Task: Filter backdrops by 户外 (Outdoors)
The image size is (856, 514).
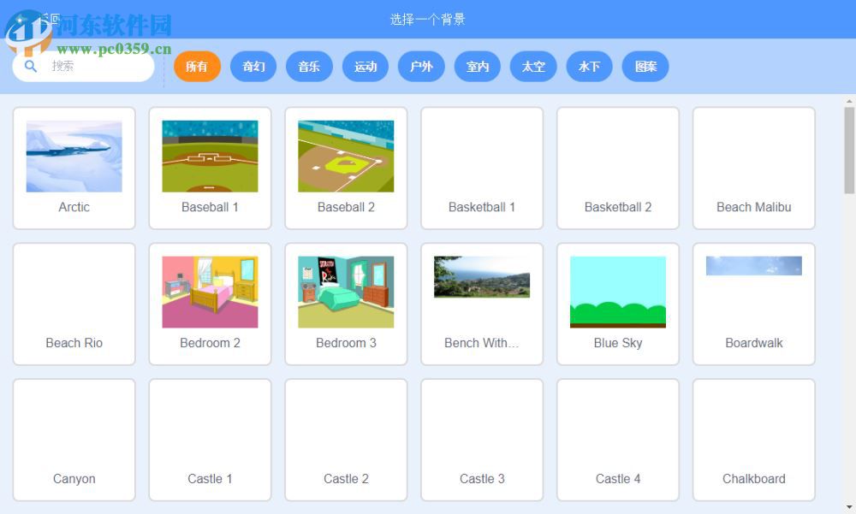Action: 421,66
